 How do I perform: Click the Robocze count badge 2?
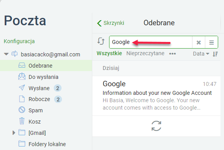[58, 99]
